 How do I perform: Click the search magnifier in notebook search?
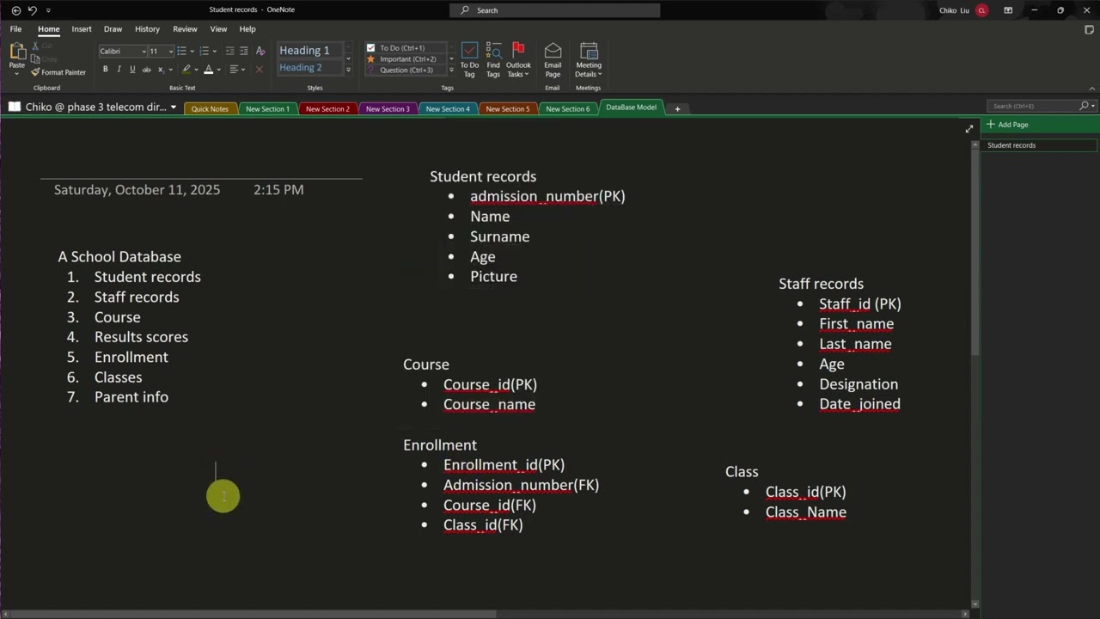click(x=1084, y=106)
